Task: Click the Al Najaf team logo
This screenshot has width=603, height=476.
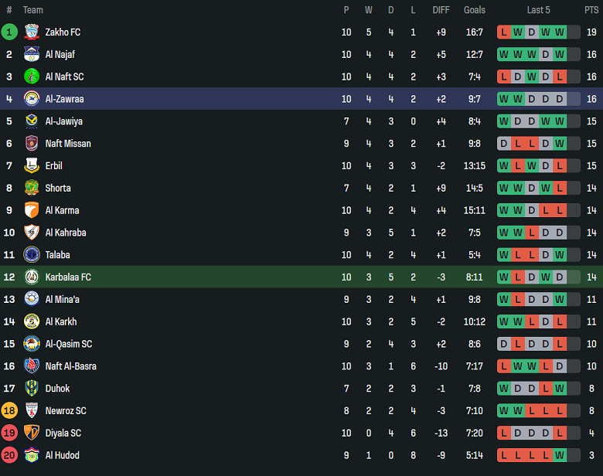Action: [x=32, y=55]
